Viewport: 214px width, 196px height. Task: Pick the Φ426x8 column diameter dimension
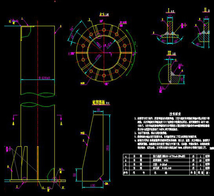click(44, 78)
